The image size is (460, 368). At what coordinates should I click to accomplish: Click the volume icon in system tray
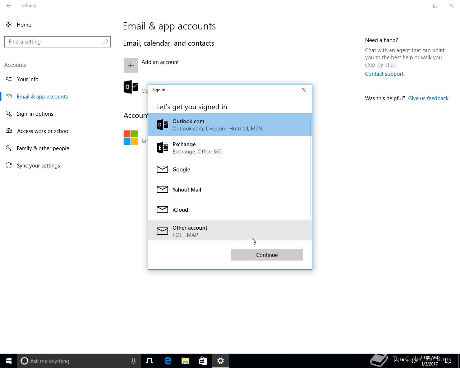[x=414, y=361]
